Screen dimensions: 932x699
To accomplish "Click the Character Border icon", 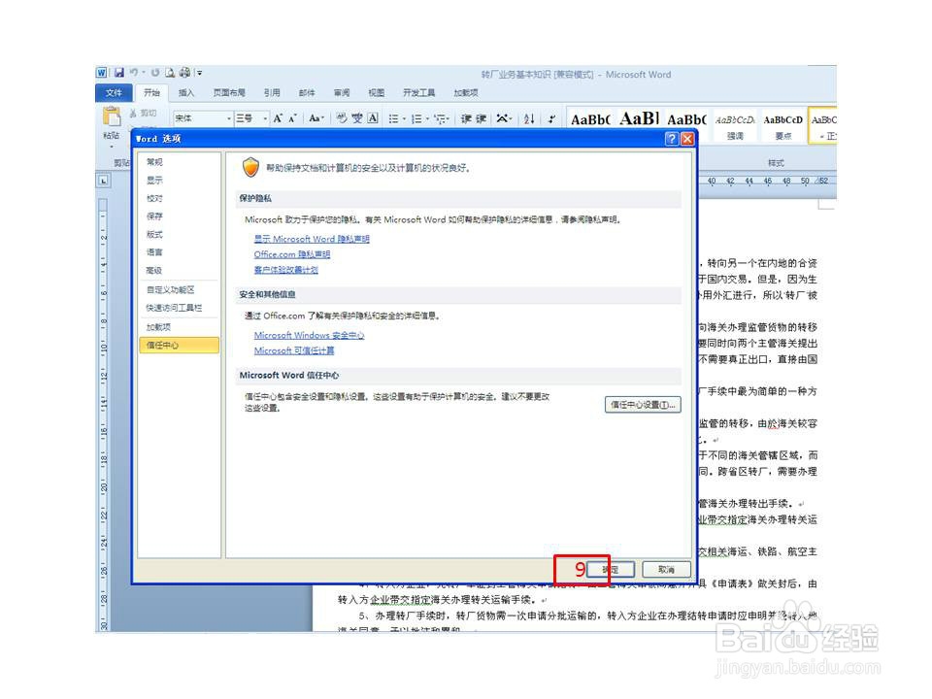I will pos(373,118).
